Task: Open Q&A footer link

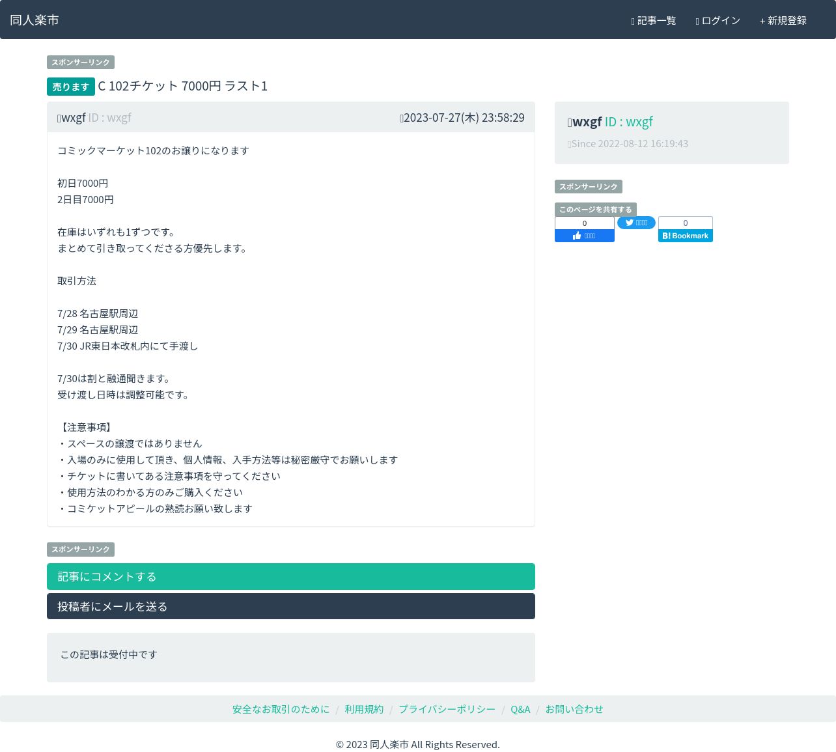Action: (520, 709)
